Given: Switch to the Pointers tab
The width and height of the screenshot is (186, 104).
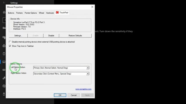Looking at the screenshot, I should coord(19,13).
